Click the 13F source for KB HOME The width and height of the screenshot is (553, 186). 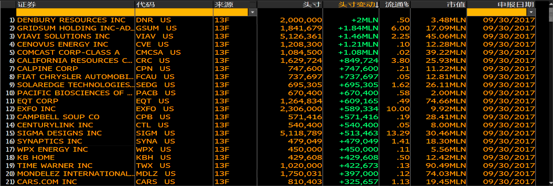click(222, 157)
